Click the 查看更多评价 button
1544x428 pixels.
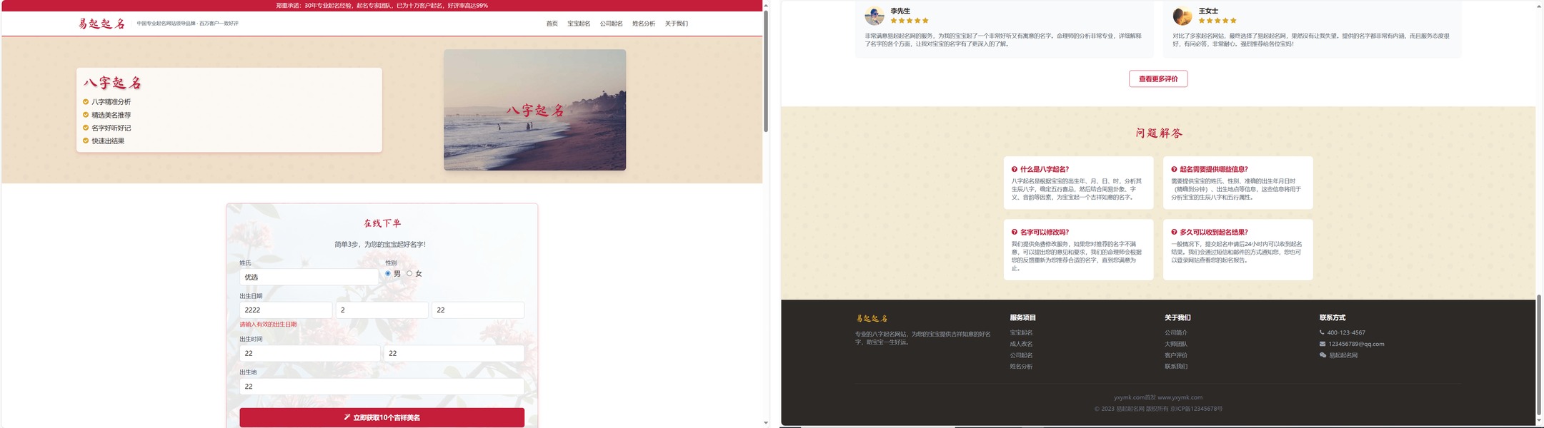coord(1158,78)
